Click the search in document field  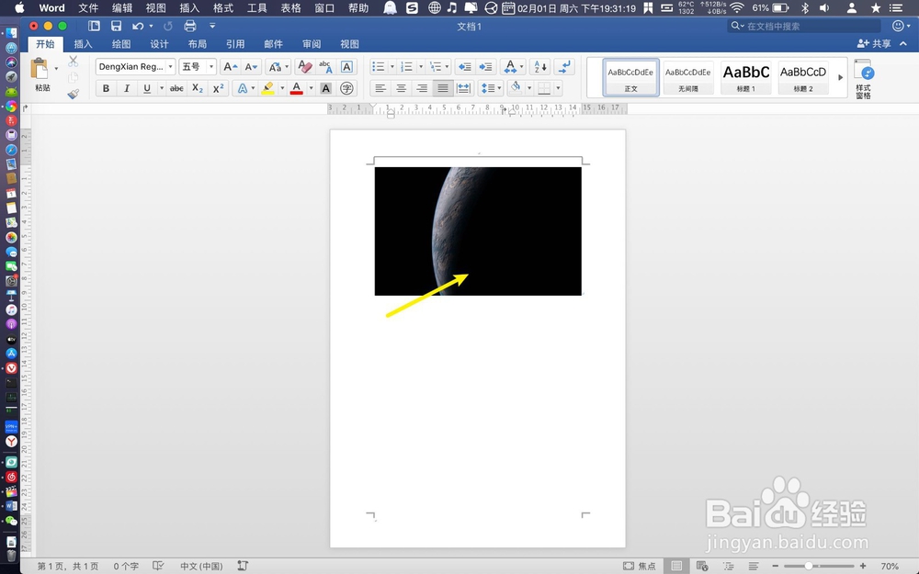coord(804,26)
